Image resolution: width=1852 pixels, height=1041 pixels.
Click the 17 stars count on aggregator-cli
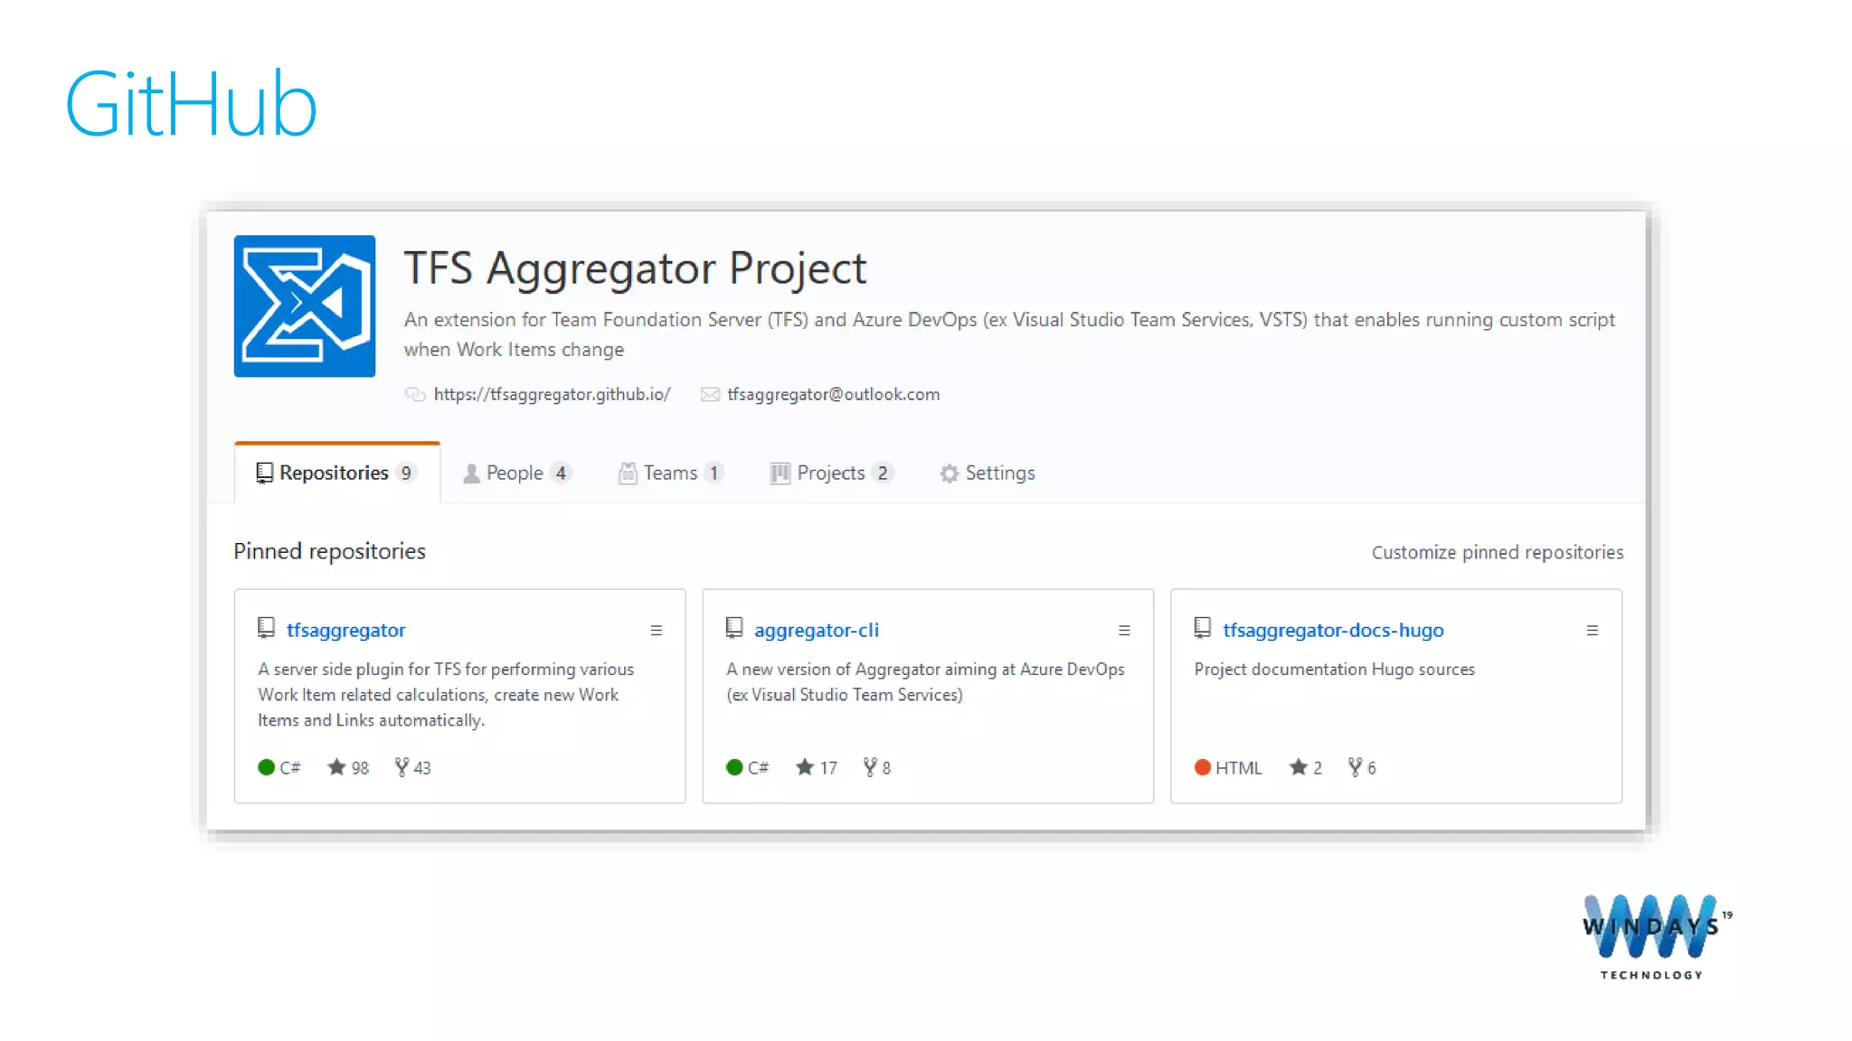(817, 767)
